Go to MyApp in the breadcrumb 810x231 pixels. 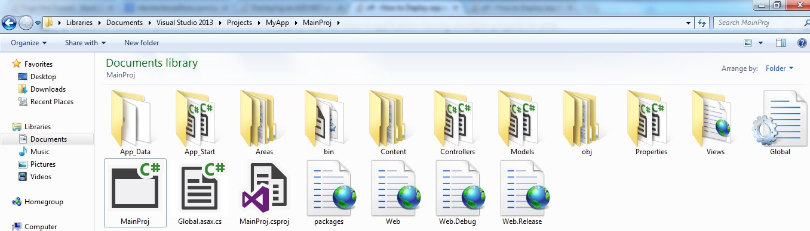click(x=278, y=23)
